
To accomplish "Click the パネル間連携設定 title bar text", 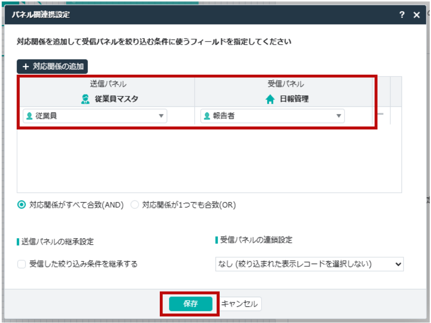I will click(x=41, y=15).
